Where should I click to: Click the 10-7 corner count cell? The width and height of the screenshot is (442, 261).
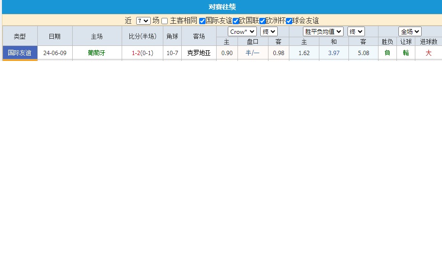point(172,53)
